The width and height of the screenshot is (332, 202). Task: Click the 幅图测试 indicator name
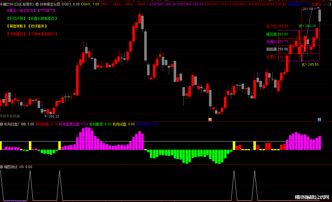point(11,167)
